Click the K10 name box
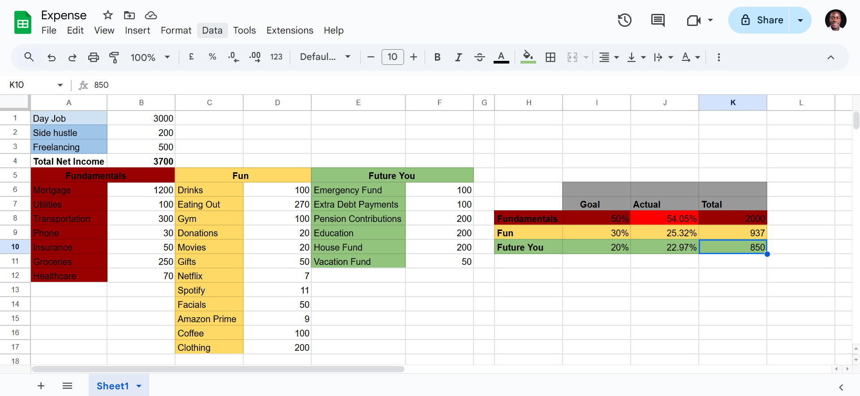This screenshot has height=396, width=860. 31,85
